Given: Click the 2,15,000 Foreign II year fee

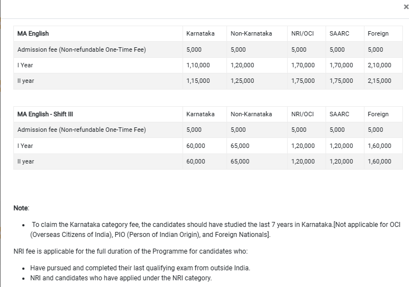Looking at the screenshot, I should (380, 81).
